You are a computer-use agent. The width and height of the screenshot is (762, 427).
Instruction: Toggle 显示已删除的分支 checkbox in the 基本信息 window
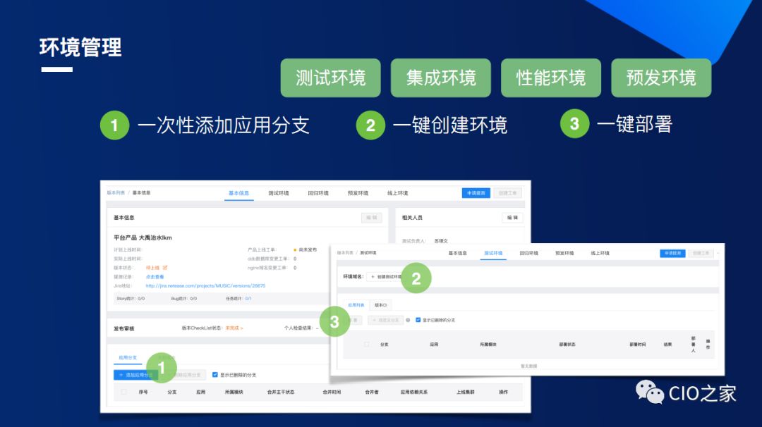[x=214, y=375]
